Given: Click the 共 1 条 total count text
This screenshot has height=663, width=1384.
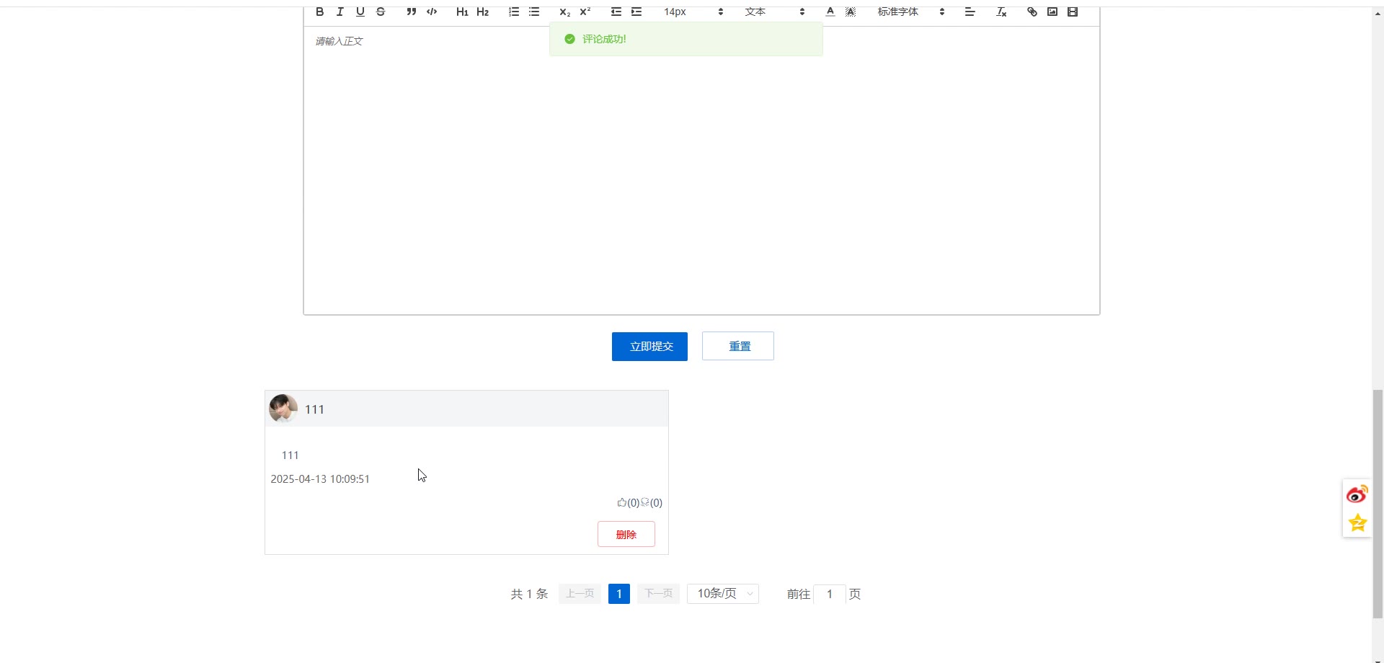Looking at the screenshot, I should point(530,594).
